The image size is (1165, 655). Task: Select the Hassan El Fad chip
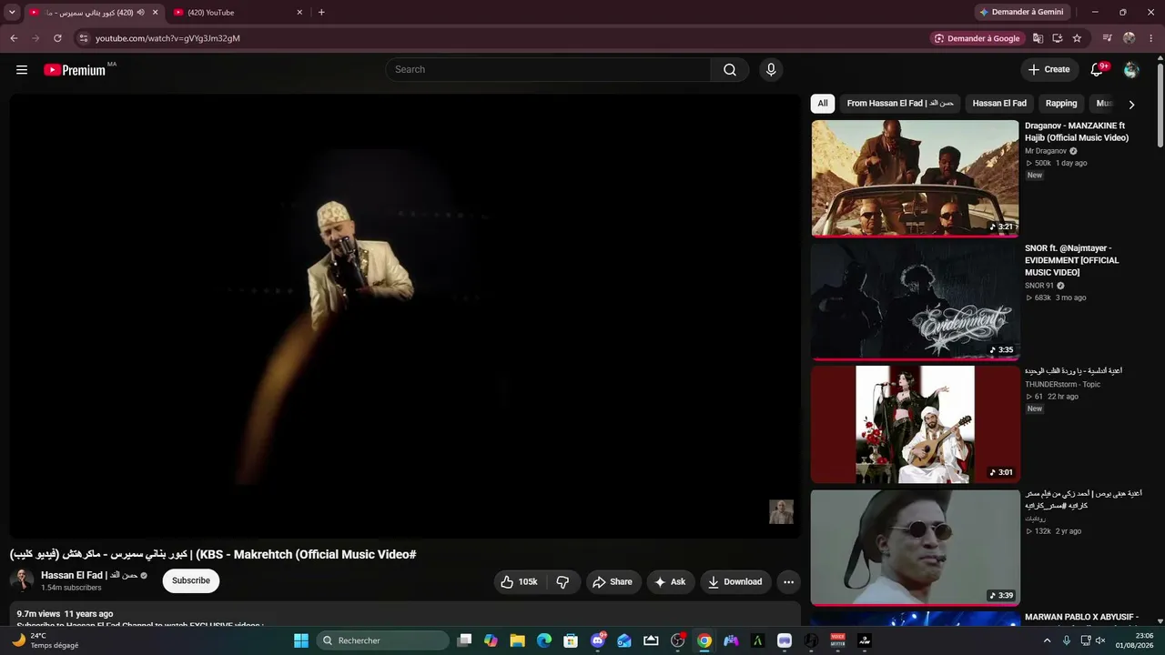(999, 104)
